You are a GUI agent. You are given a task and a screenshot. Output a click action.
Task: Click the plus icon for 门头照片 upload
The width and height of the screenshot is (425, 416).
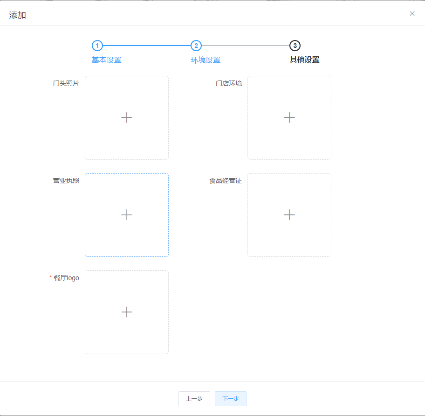click(127, 117)
